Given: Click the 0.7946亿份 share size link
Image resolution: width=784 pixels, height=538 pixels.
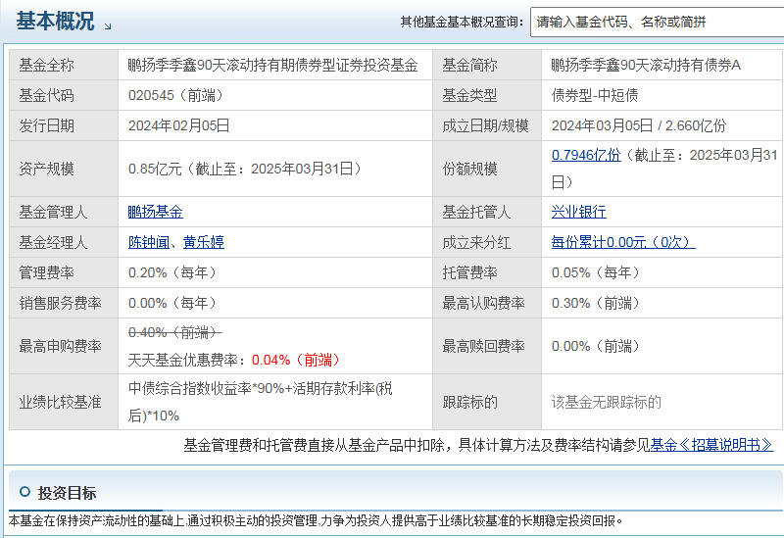Looking at the screenshot, I should (586, 155).
